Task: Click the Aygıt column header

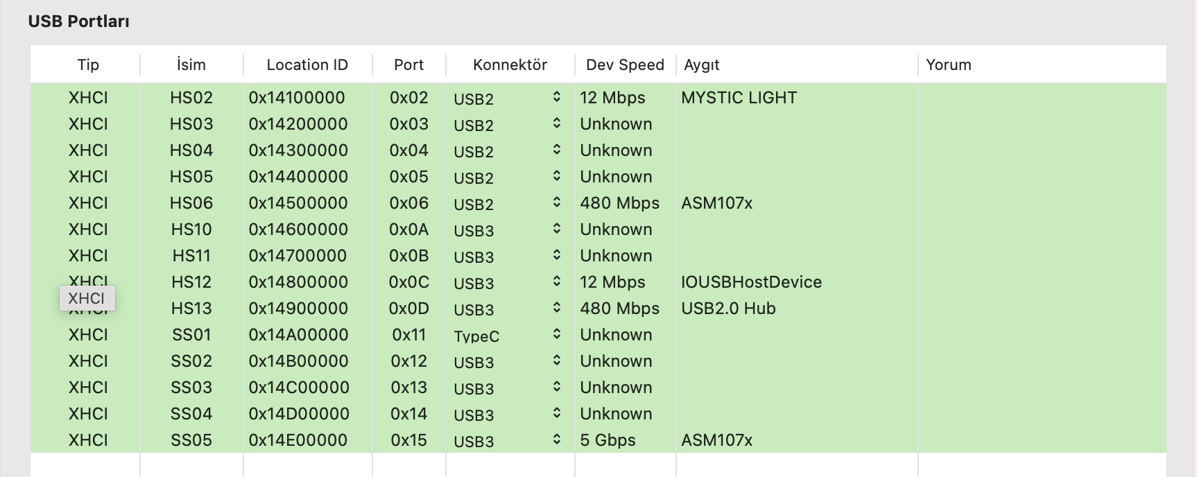Action: pyautogui.click(x=702, y=64)
